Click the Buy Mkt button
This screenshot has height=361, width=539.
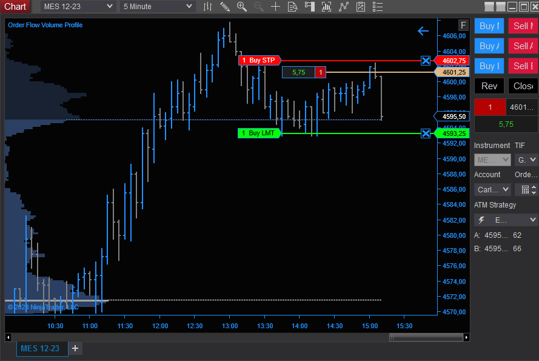pos(489,26)
